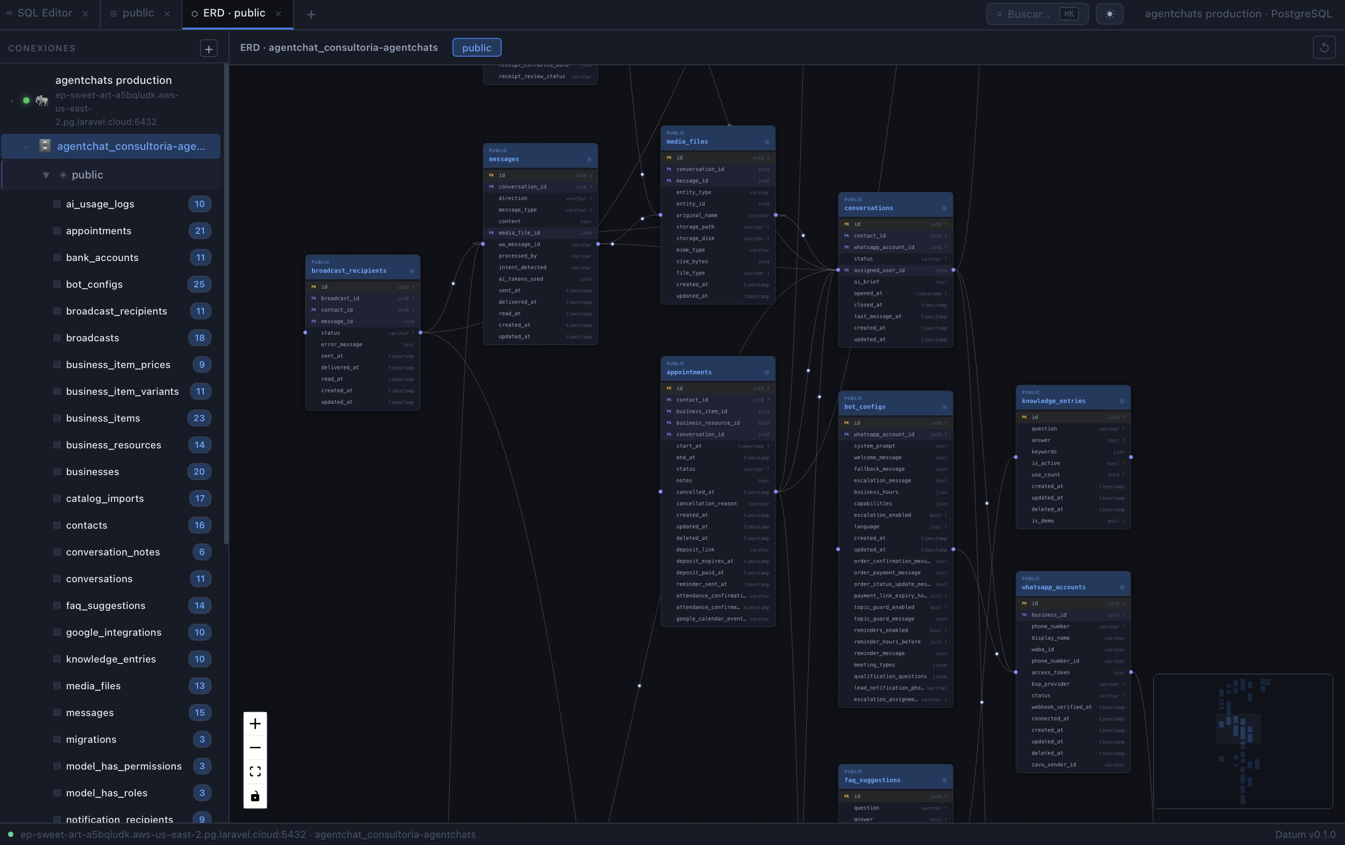
Task: Open the appointments table in sidebar
Action: pyautogui.click(x=111, y=231)
